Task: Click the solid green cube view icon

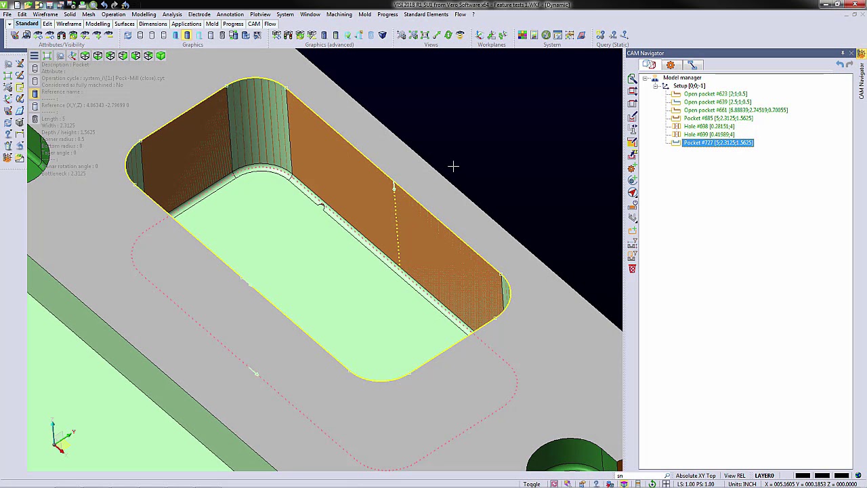Action: [161, 56]
